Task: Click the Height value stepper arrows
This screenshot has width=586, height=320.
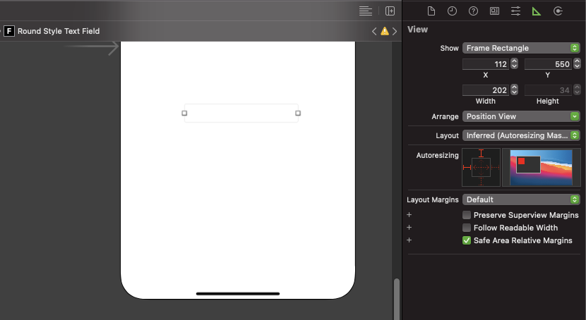Action: 577,90
